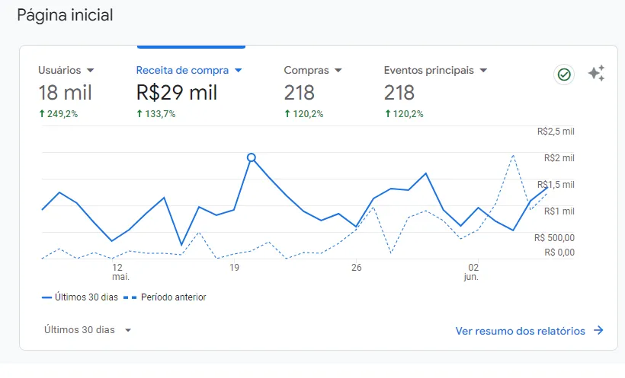This screenshot has height=378, width=625.
Task: Select the R$29 mil revenue metric value
Action: (x=176, y=93)
